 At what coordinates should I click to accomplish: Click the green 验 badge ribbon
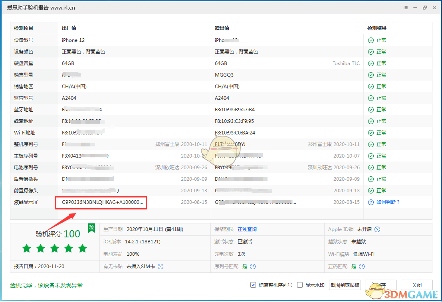pos(91,228)
